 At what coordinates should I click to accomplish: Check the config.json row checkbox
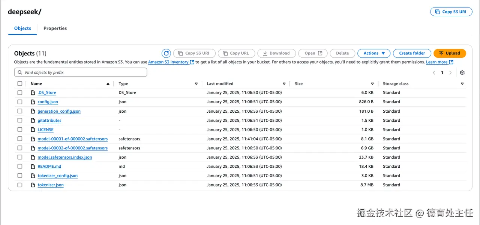click(20, 102)
